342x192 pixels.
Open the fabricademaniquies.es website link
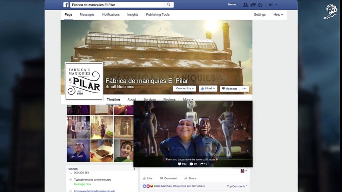(95, 191)
